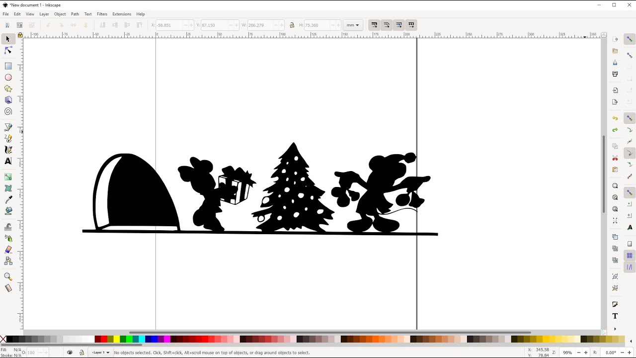636x358 pixels.
Task: Select the Calligraphy tool
Action: coord(8,150)
